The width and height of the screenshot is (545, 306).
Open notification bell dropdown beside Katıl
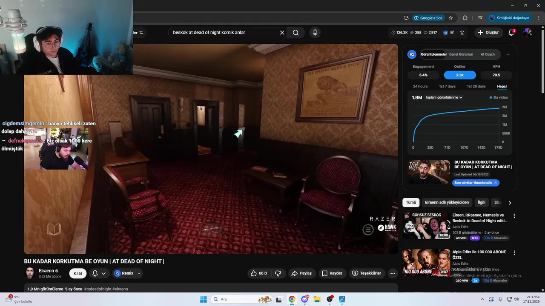pyautogui.click(x=99, y=273)
